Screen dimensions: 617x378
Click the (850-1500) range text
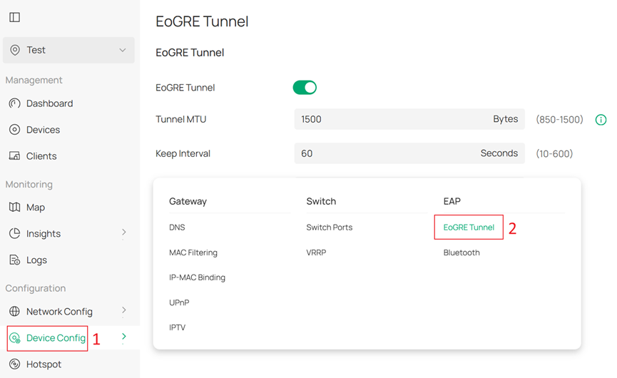pos(559,120)
